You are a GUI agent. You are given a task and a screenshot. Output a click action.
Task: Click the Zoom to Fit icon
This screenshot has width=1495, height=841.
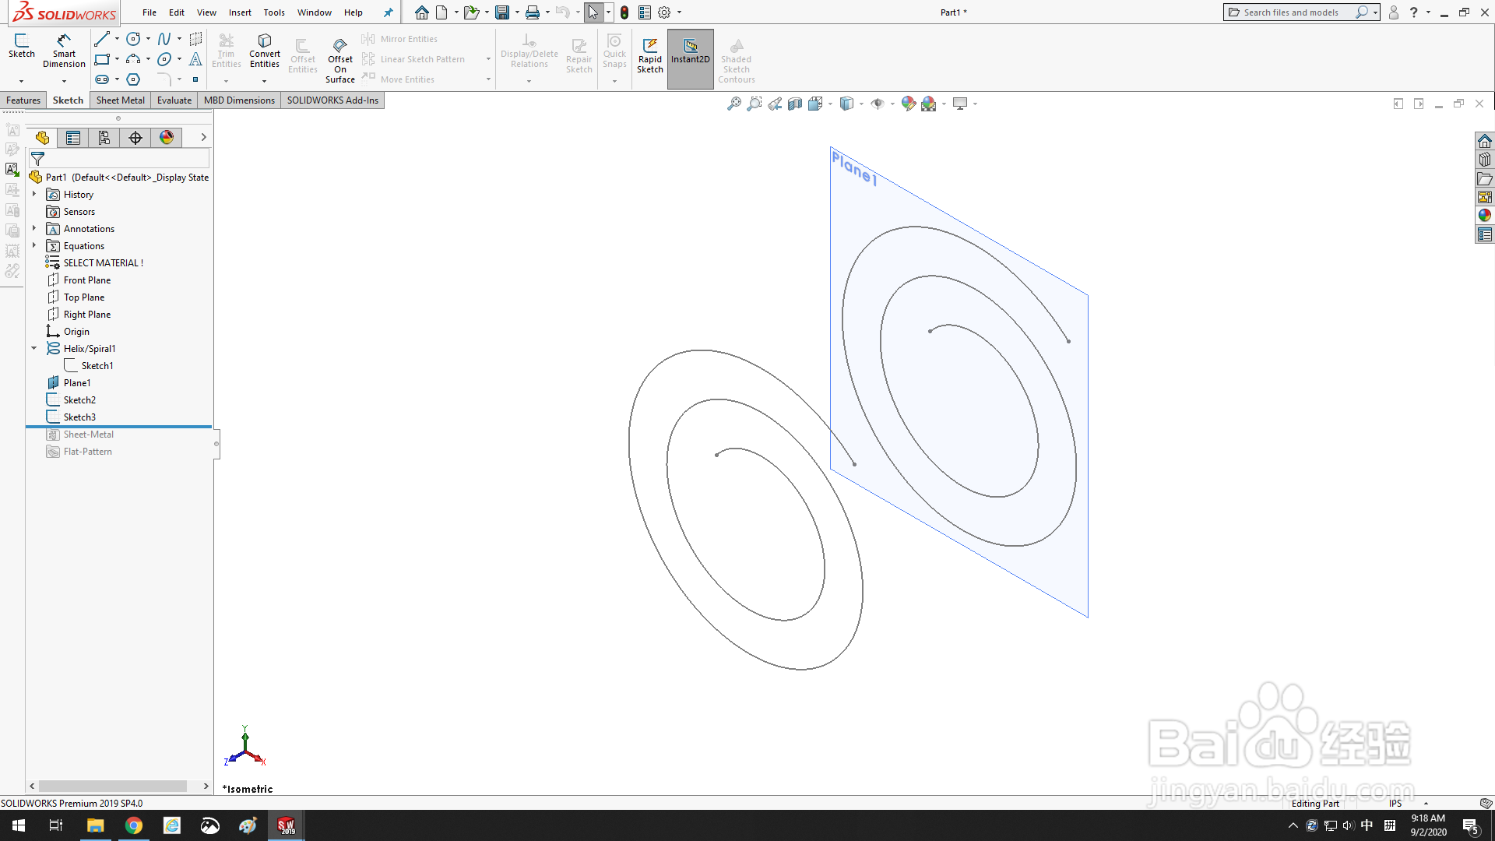(x=733, y=103)
